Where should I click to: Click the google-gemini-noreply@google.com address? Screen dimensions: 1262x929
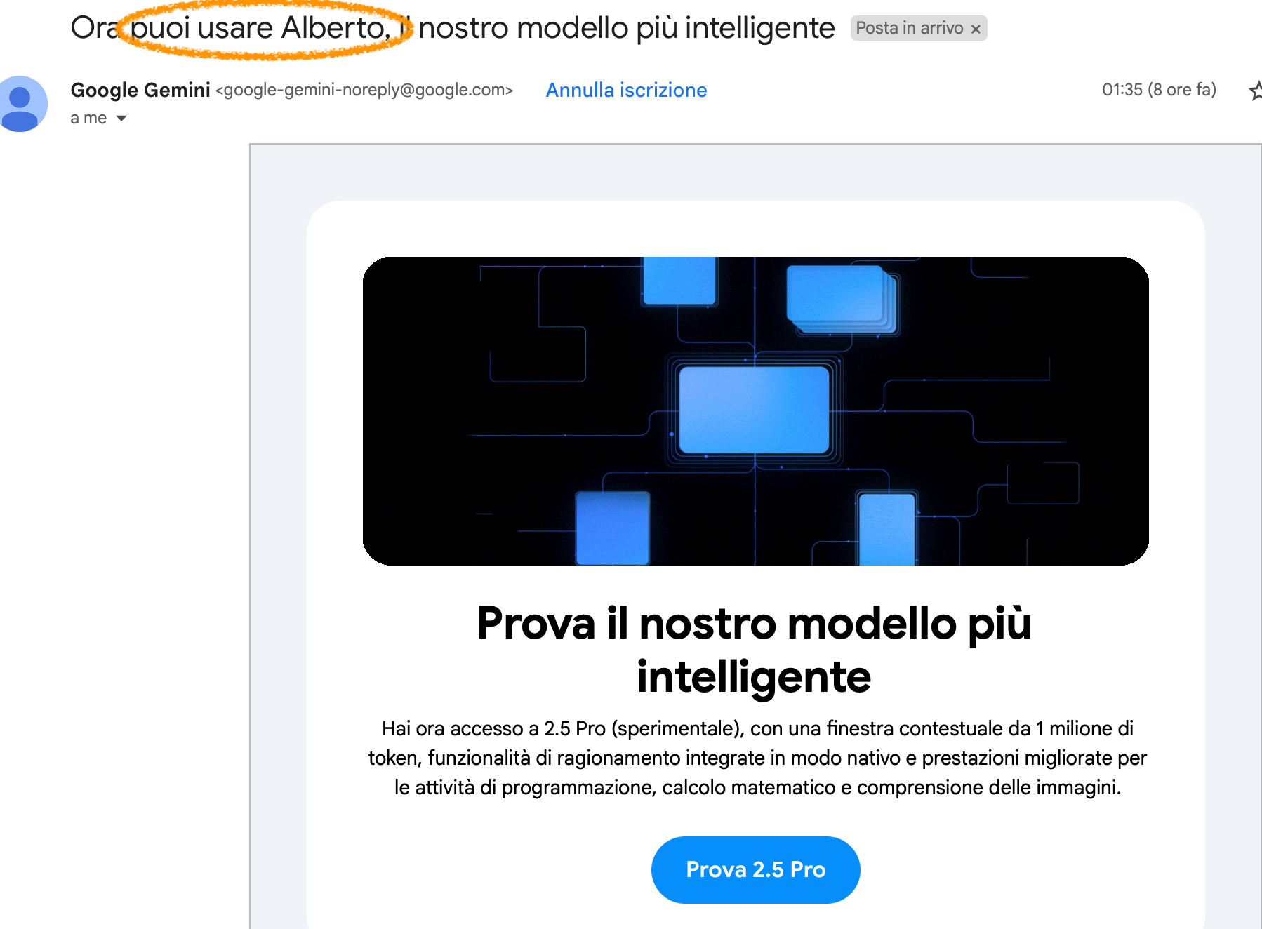point(364,90)
